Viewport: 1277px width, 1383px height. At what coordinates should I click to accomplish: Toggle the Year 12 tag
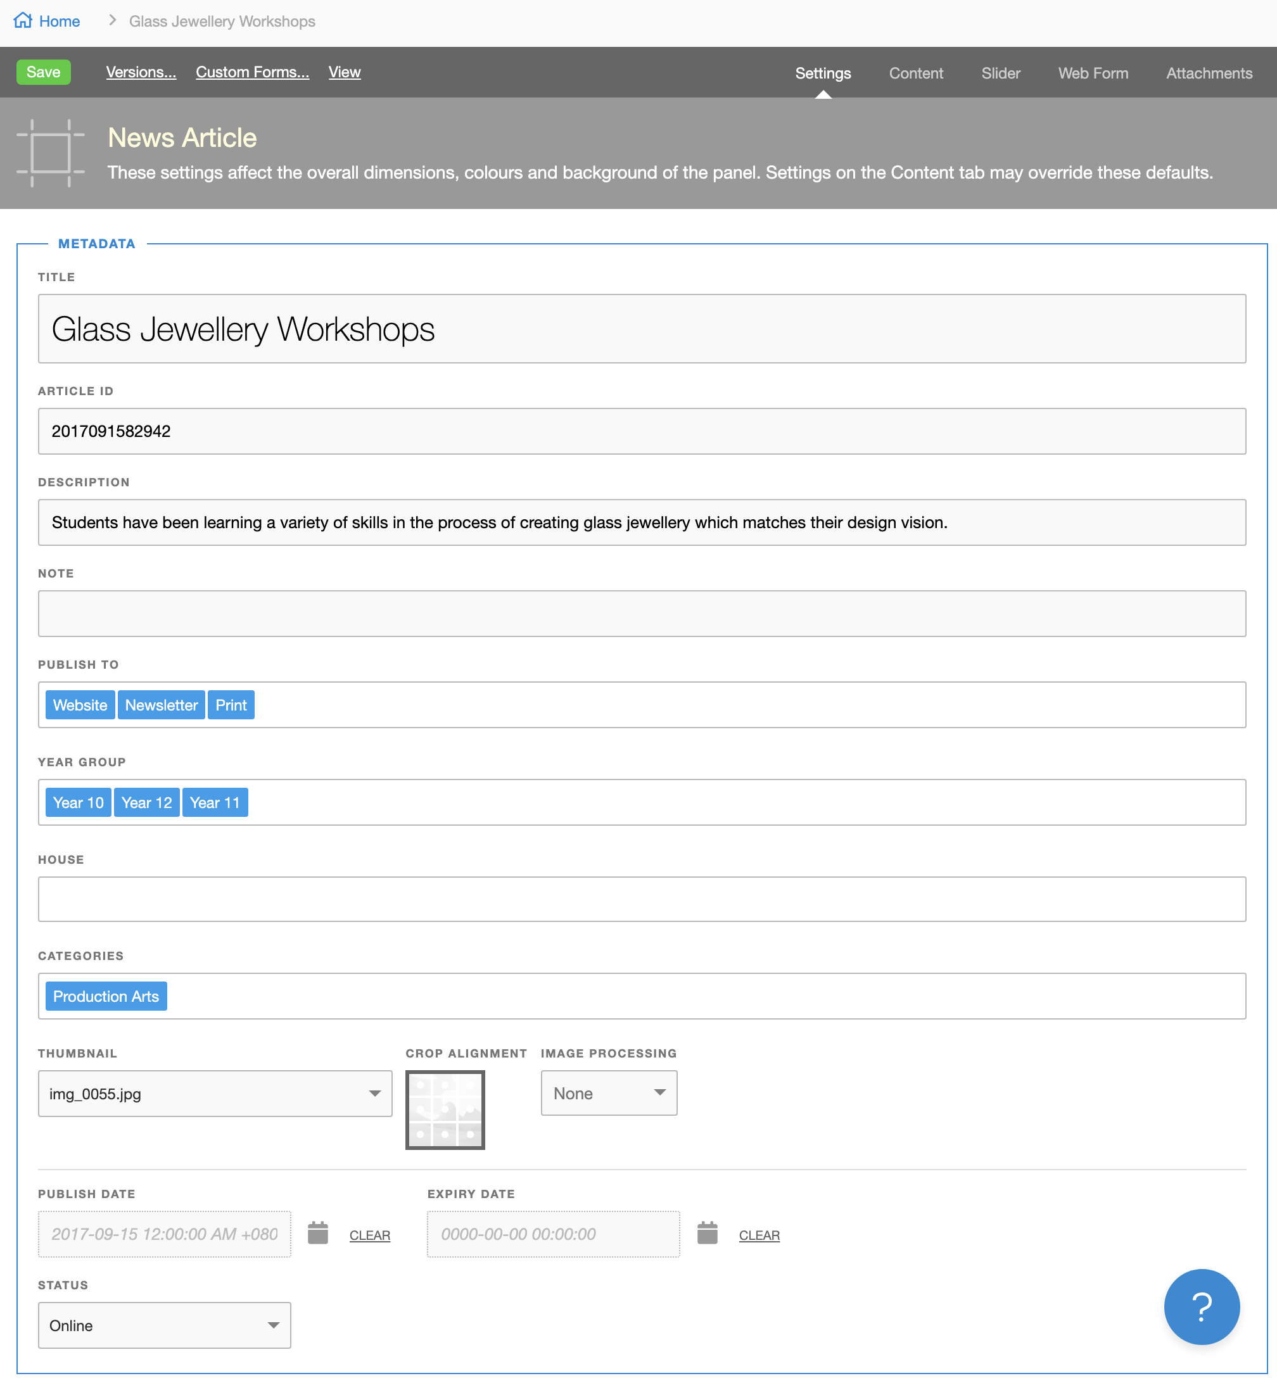click(x=146, y=802)
